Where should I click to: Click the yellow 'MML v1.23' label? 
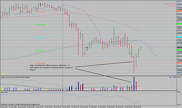4,74
